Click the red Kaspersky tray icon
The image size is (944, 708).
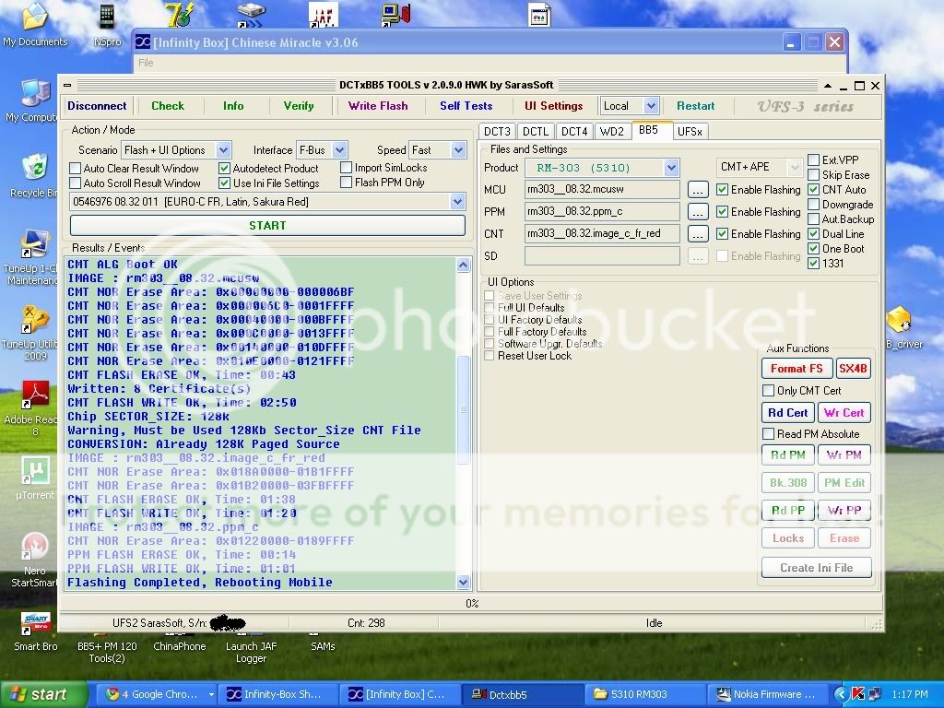coord(858,694)
